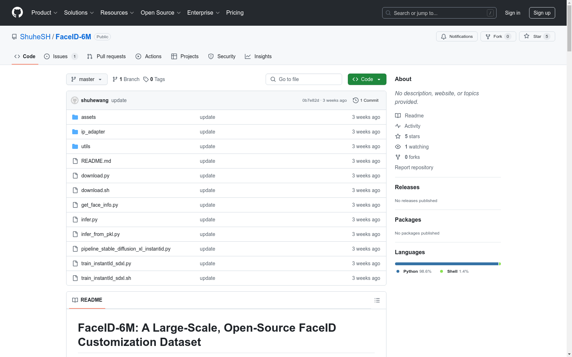Screen dimensions: 572x357
Task: Open the shuhewang author link
Action: [x=95, y=100]
